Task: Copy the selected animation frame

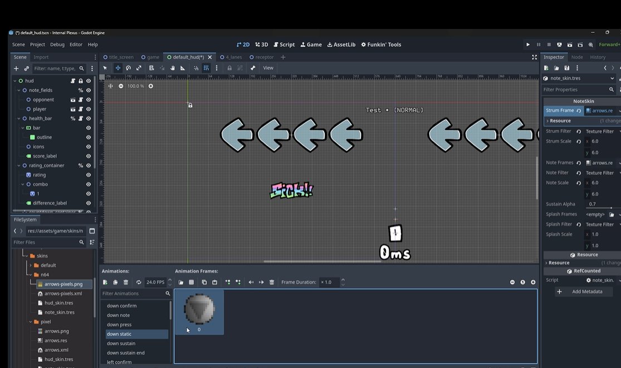Action: (204, 282)
